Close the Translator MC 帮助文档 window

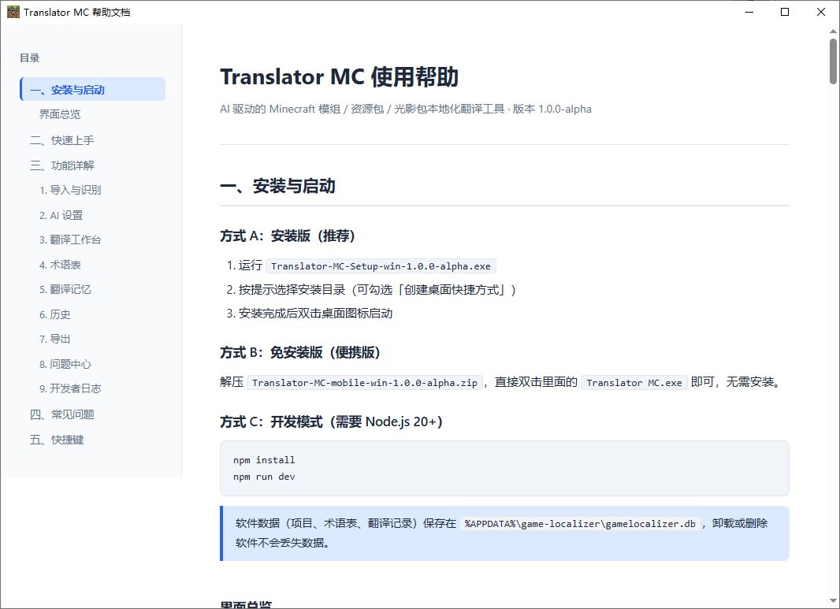[x=821, y=12]
